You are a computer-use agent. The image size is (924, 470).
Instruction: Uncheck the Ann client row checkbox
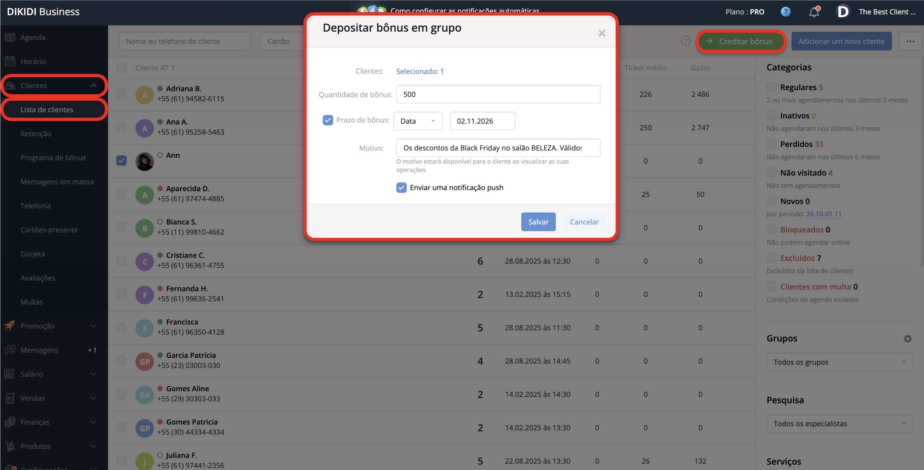coord(121,161)
